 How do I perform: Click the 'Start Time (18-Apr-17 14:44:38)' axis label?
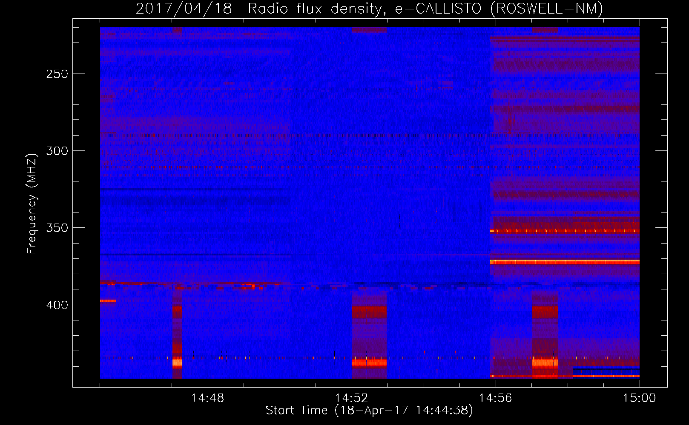click(369, 411)
